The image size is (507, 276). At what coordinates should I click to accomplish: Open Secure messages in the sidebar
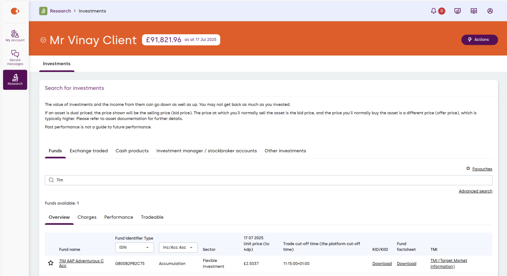15,58
